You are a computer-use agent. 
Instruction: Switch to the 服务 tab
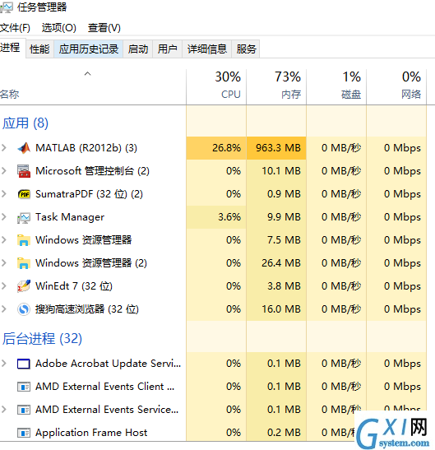pyautogui.click(x=246, y=49)
